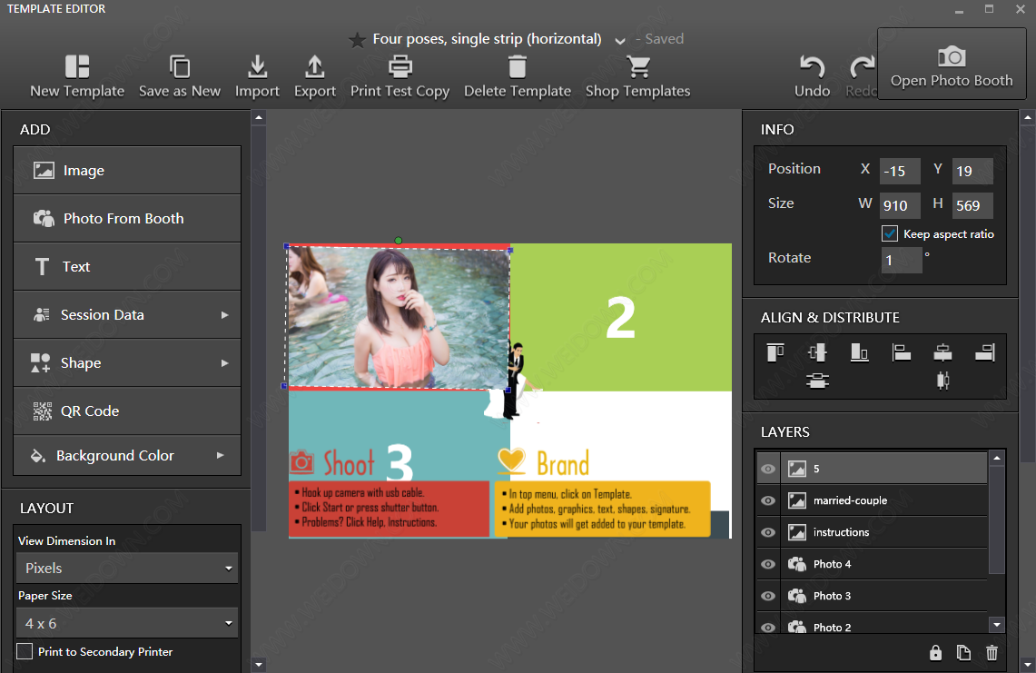
Task: Select the woman photo on the canvas
Action: pyautogui.click(x=399, y=317)
